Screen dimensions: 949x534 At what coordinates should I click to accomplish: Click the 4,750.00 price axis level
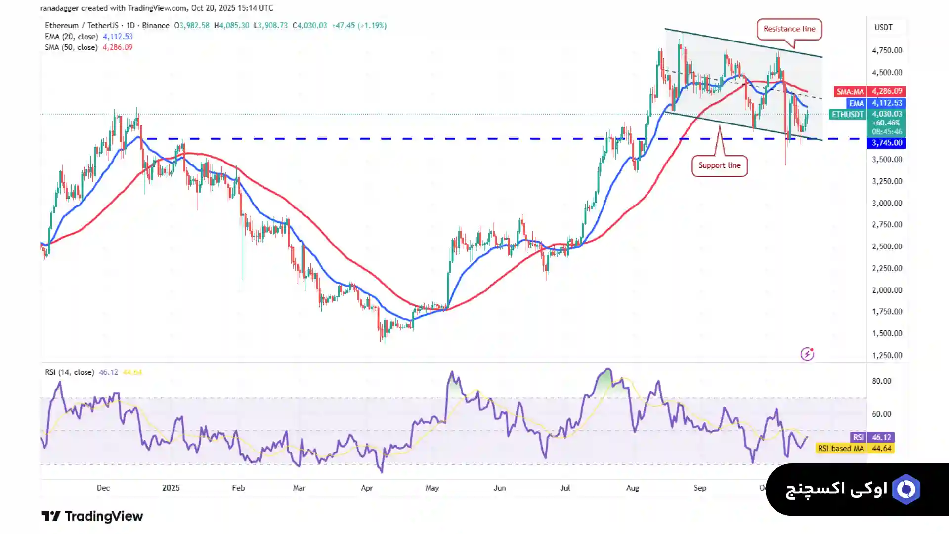(x=887, y=50)
